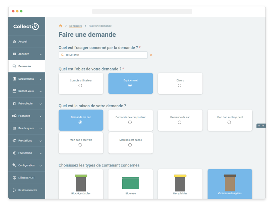Click the Facturation euro icon

pos(14,153)
